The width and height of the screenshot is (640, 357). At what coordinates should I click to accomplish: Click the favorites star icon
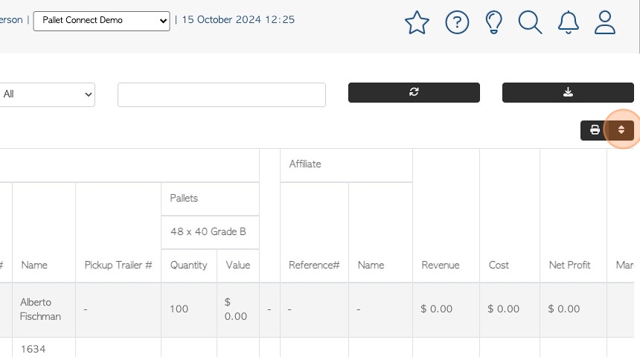coord(417,22)
